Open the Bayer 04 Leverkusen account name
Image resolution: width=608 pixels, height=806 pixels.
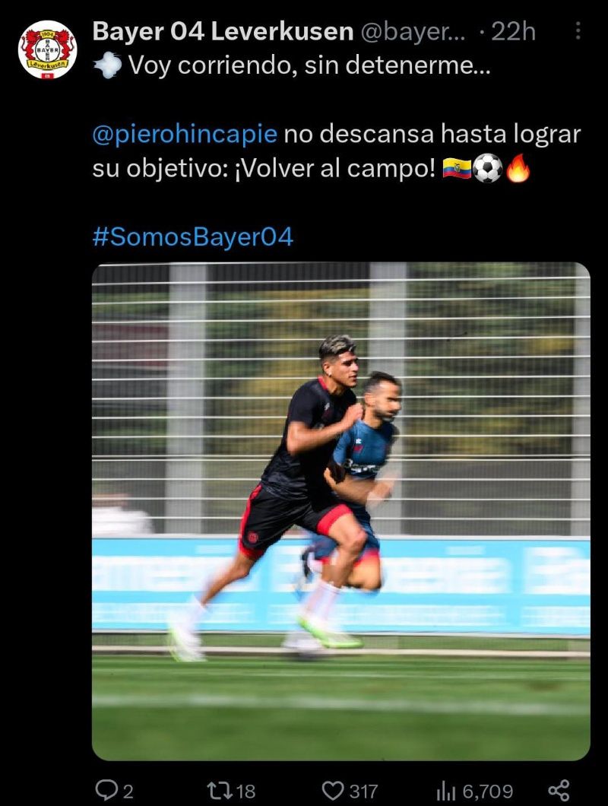pyautogui.click(x=223, y=32)
